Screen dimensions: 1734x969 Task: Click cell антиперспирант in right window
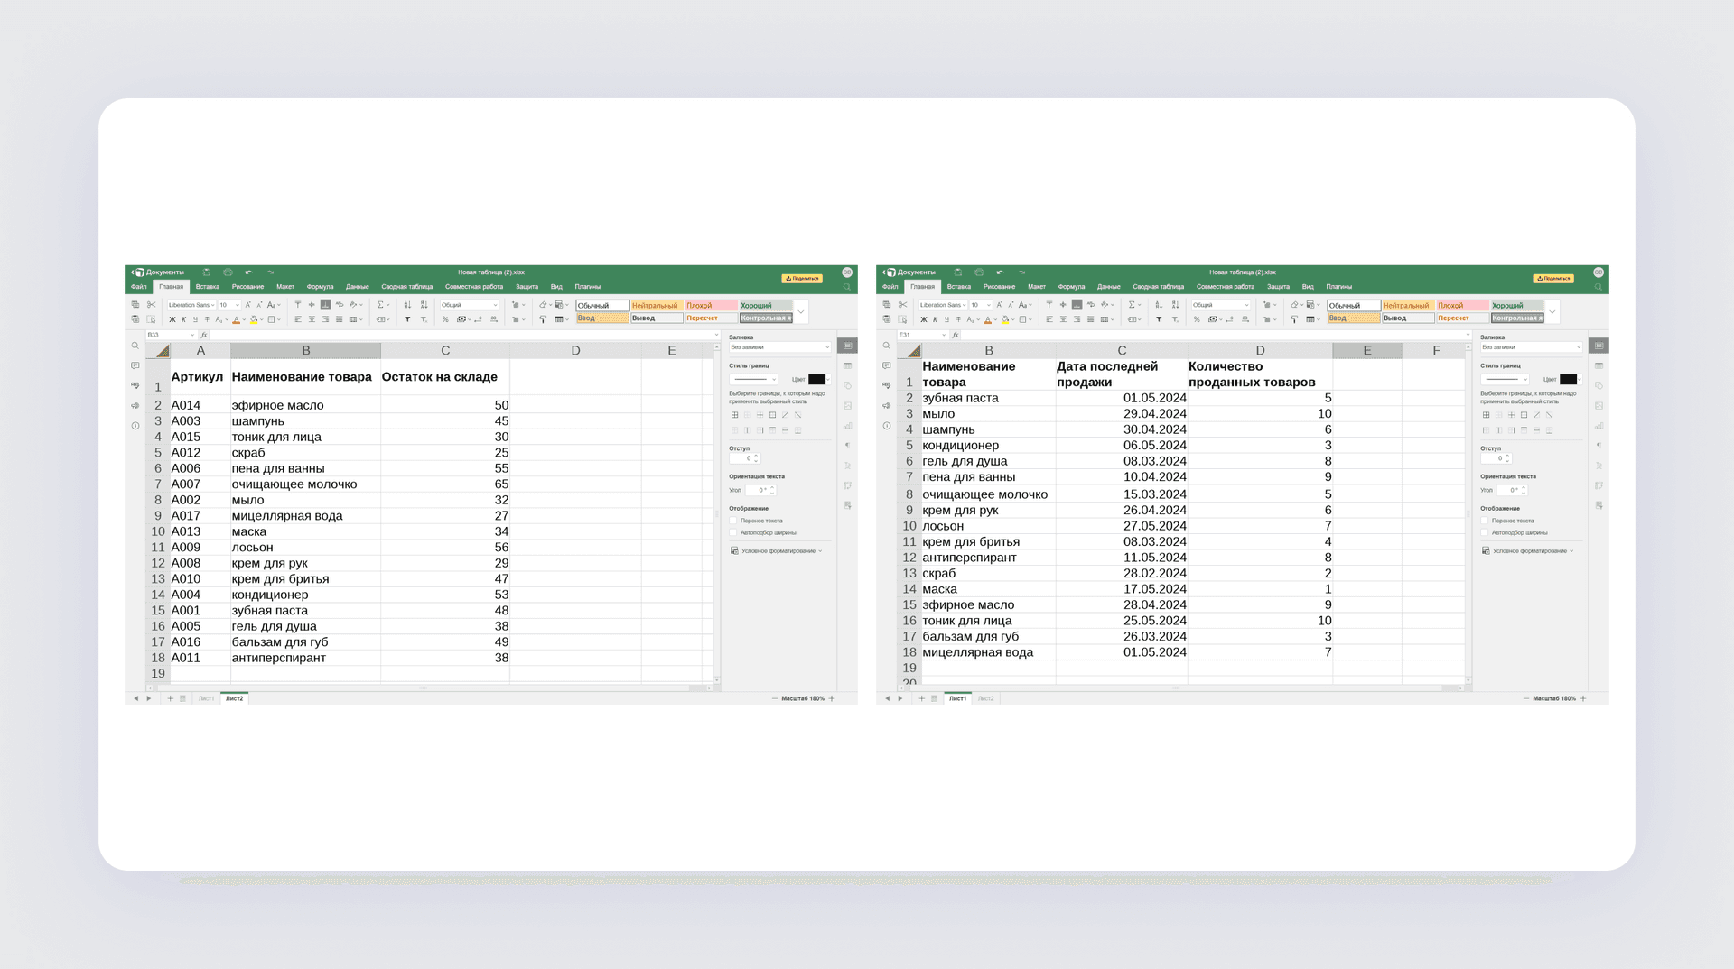(x=988, y=558)
